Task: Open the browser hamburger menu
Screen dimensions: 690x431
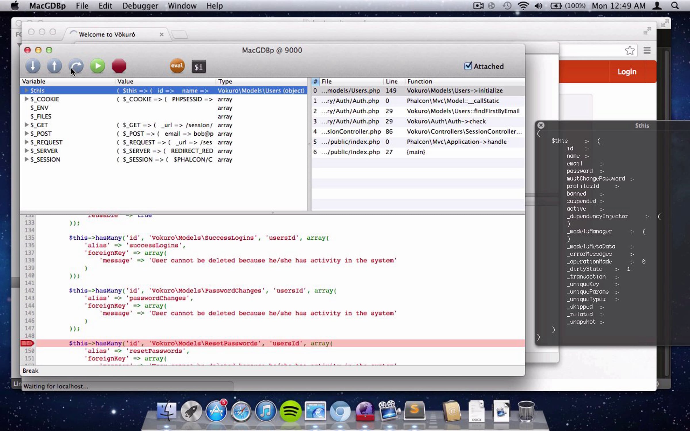Action: pyautogui.click(x=647, y=51)
